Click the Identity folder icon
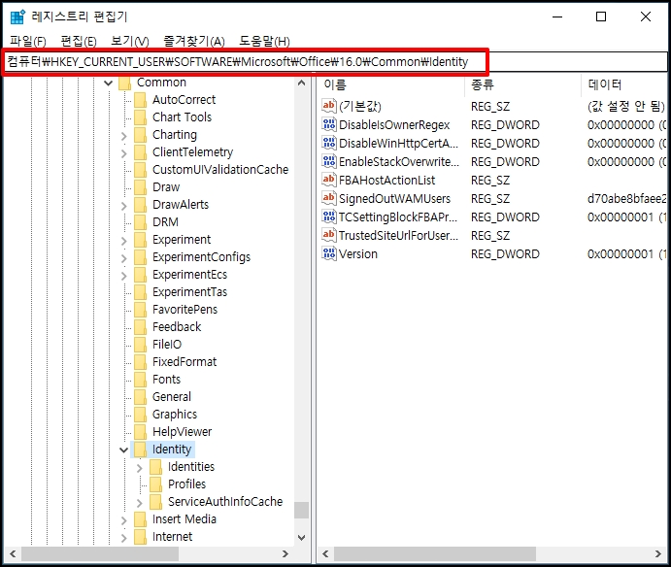This screenshot has width=671, height=567. [x=140, y=450]
